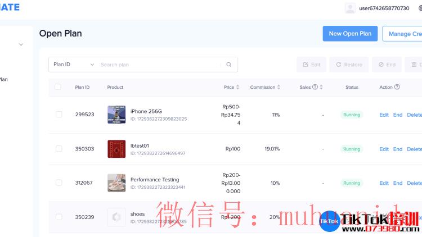Click the New Open Plan button
This screenshot has height=237, width=422.
(350, 34)
